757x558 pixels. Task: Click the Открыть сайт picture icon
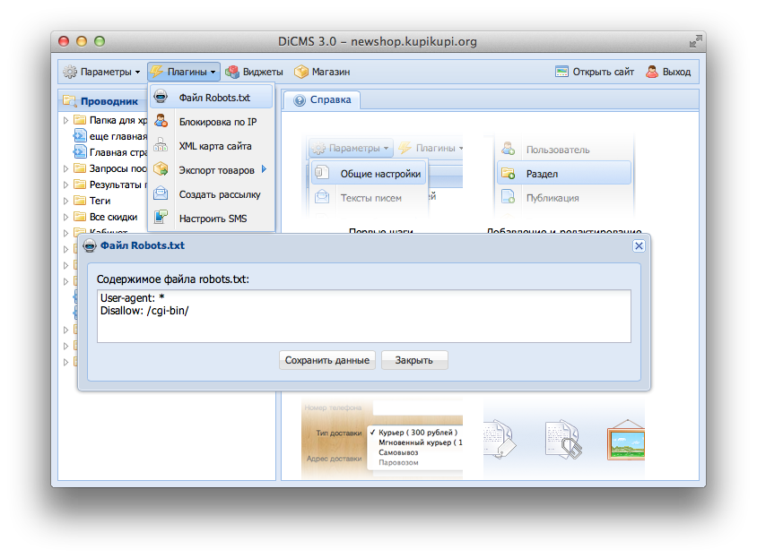[561, 72]
